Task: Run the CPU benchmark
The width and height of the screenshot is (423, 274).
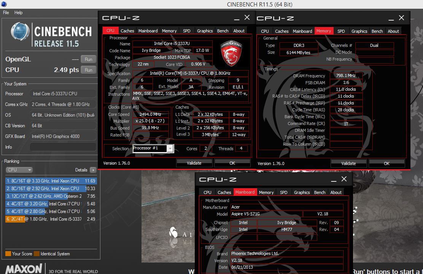Action: [89, 70]
